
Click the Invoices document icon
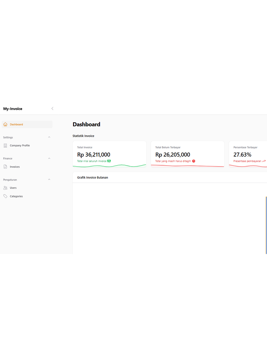click(5, 167)
